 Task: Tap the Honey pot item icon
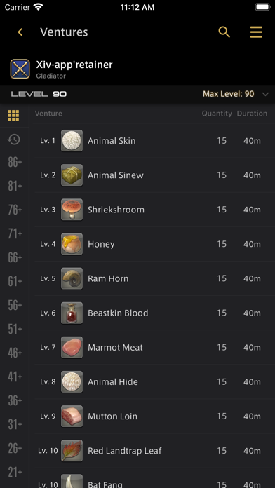tap(72, 244)
